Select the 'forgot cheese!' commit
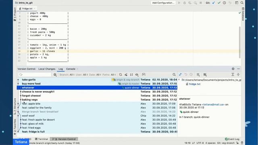 (x=97, y=96)
